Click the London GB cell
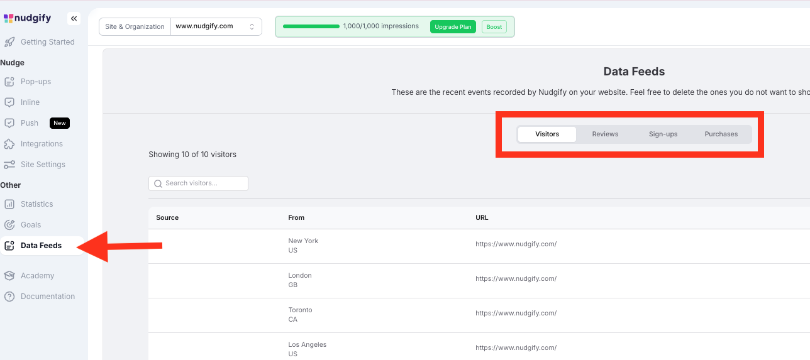 [x=300, y=280]
